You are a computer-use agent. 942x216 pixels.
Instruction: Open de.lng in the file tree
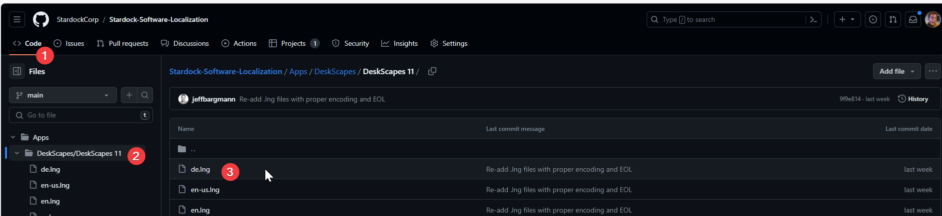pyautogui.click(x=50, y=169)
